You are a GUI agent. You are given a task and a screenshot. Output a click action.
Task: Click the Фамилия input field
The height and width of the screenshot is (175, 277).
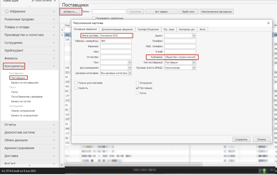coord(116,46)
